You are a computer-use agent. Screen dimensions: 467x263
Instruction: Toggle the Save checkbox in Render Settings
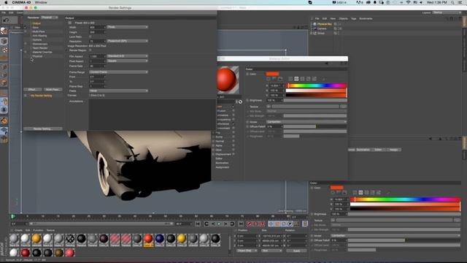[x=26, y=28]
